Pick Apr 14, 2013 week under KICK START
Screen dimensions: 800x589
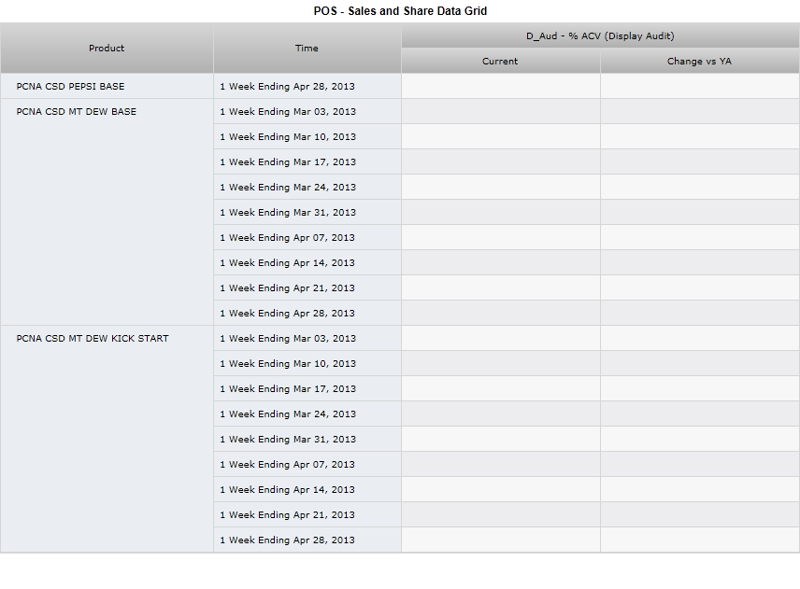307,490
